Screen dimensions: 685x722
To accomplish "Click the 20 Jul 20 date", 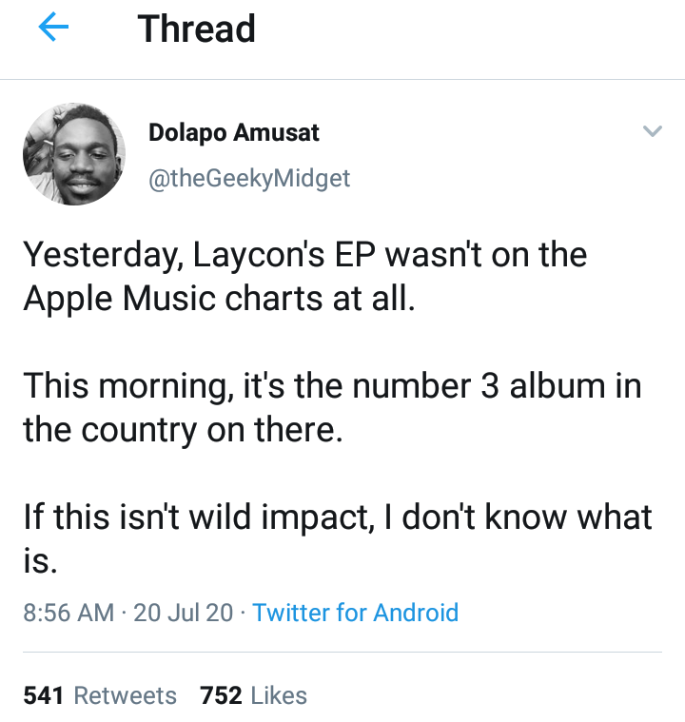I will tap(184, 612).
